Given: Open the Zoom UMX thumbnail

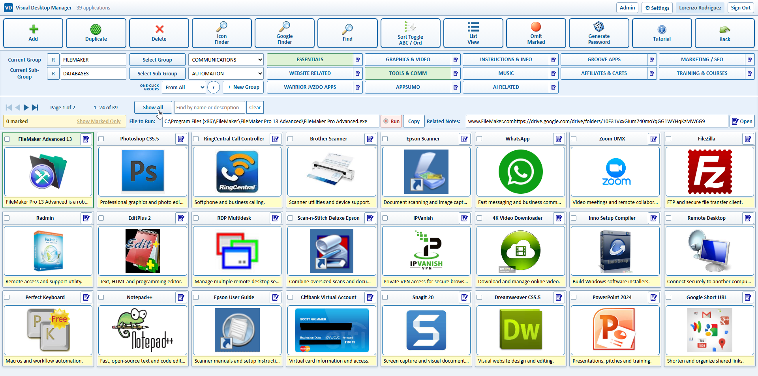Looking at the screenshot, I should pos(615,172).
